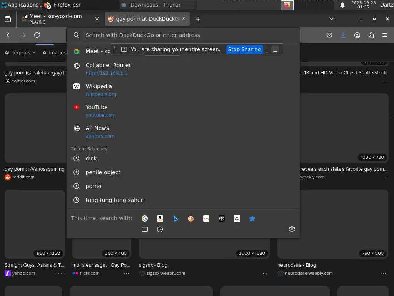This screenshot has width=394, height=296.
Task: Expand the list all tabs chevron
Action: [x=332, y=19]
